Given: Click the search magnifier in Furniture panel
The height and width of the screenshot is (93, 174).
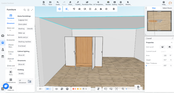Looking at the screenshot, I should pos(25,10).
